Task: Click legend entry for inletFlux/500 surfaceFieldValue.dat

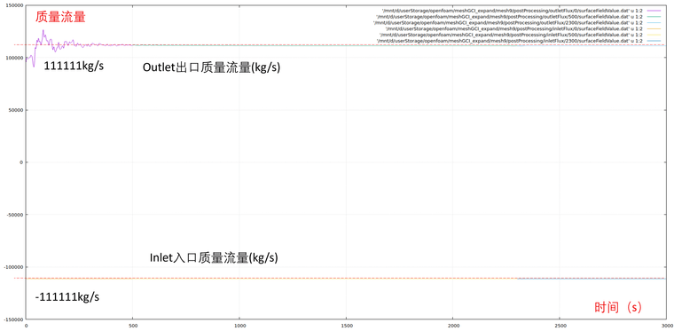Action: 511,35
